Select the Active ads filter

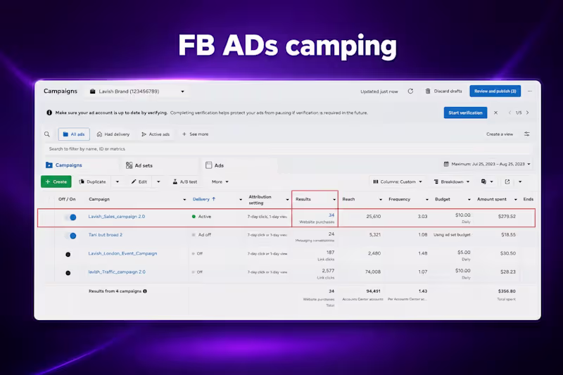[156, 134]
